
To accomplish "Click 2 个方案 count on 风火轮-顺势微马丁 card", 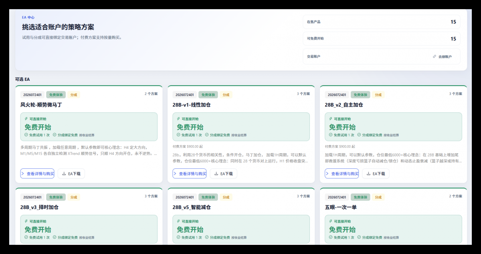I will click(151, 94).
